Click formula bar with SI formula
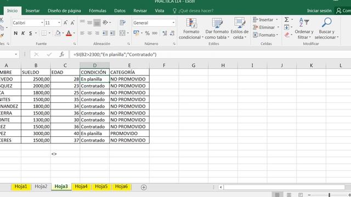Screen dimensions: 351x197 [x=210, y=55]
